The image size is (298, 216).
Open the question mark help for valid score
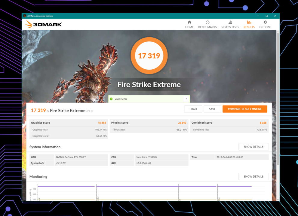click(186, 99)
